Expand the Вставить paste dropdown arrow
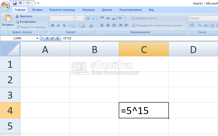The image size is (218, 136). 8,28
